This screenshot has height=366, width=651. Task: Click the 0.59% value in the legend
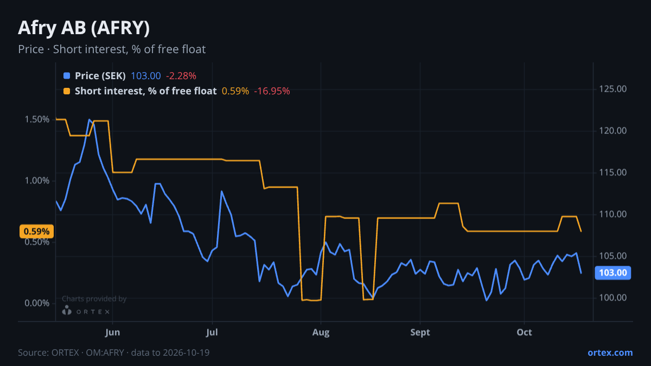pyautogui.click(x=235, y=91)
